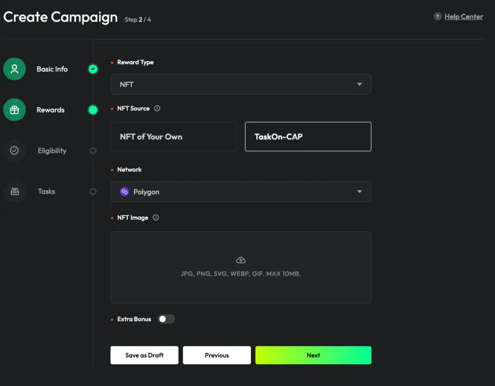This screenshot has width=495, height=386.
Task: Click the Polygon network logo icon
Action: [x=125, y=191]
